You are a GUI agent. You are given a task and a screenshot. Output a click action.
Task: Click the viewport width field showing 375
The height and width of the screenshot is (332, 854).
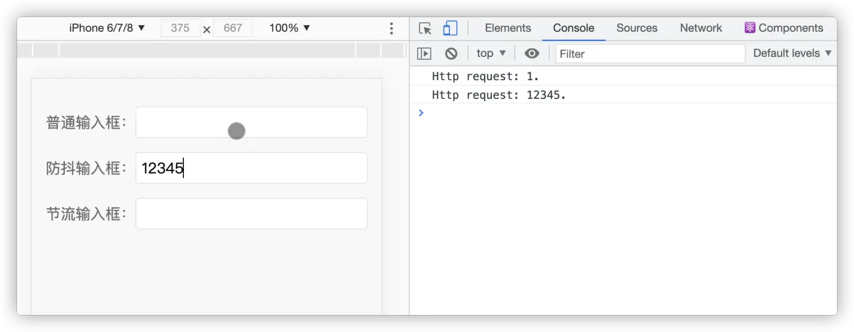tap(180, 28)
